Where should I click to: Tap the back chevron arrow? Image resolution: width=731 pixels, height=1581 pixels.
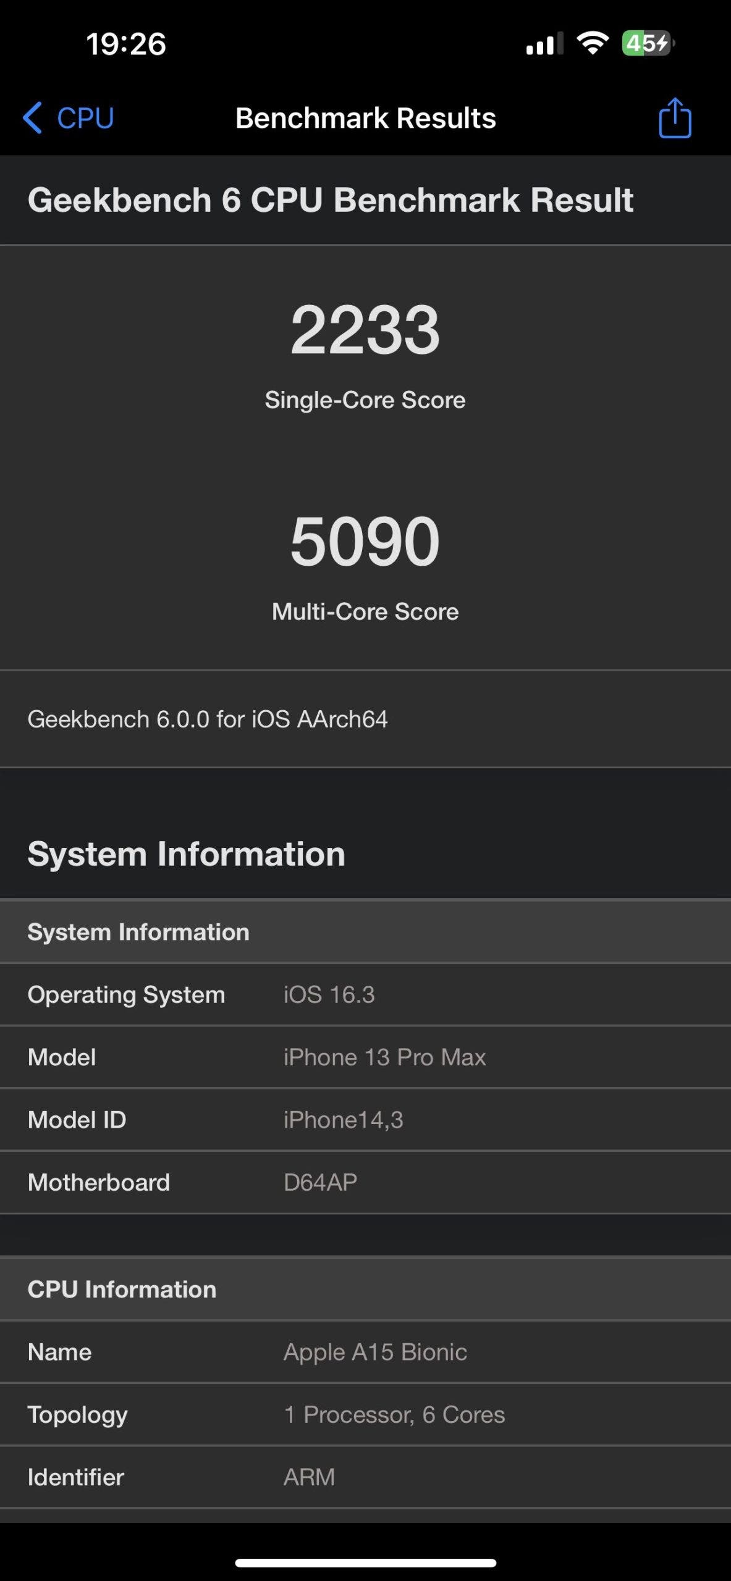tap(32, 117)
